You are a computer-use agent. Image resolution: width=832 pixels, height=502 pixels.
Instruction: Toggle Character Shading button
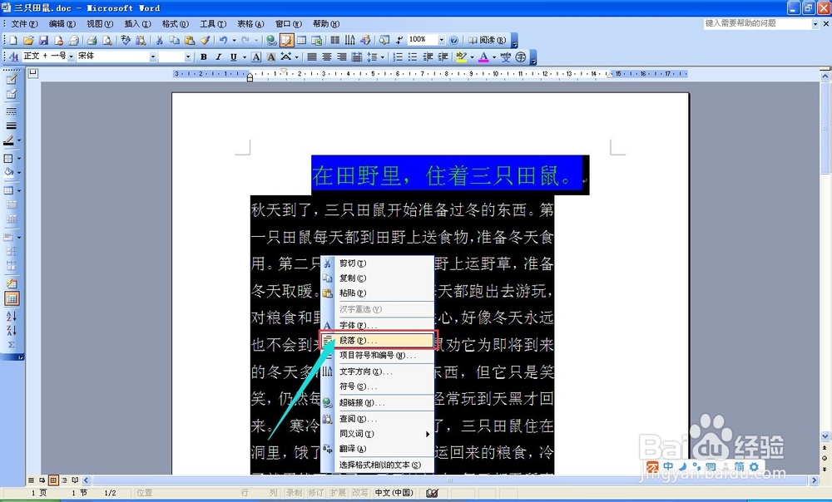click(271, 57)
